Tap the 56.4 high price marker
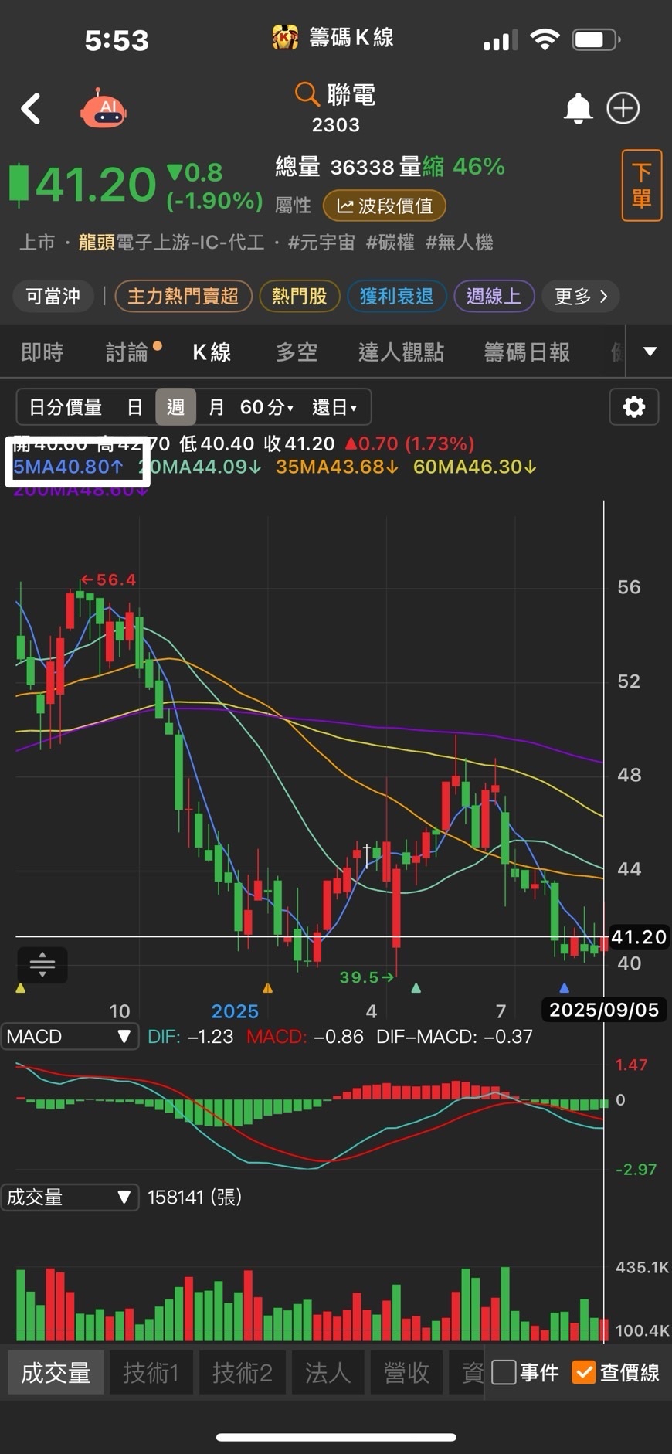Screen dimensions: 672x1454 tap(108, 579)
